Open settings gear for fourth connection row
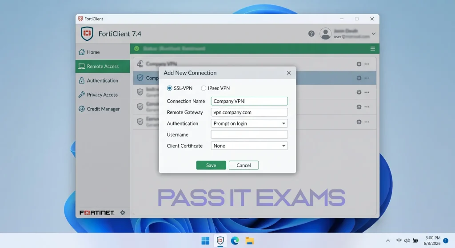The image size is (455, 248). pos(359,107)
